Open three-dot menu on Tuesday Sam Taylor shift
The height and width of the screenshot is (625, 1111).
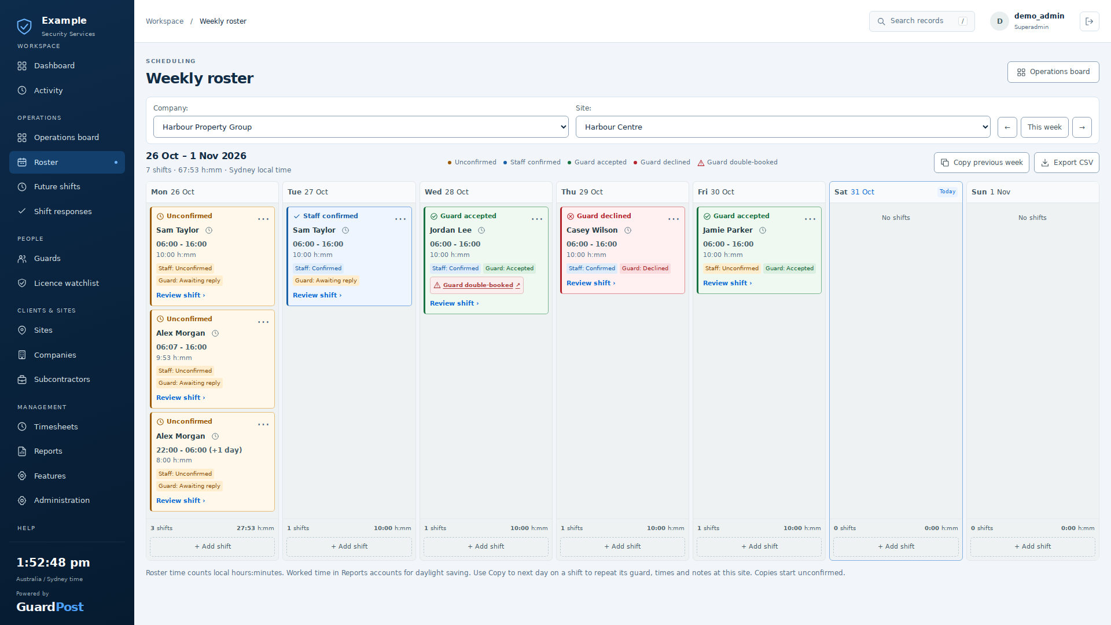pyautogui.click(x=400, y=219)
